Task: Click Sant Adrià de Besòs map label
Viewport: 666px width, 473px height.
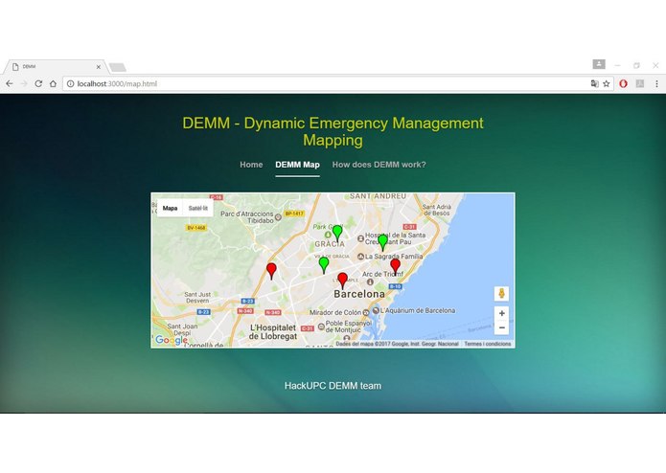Action: coord(437,210)
